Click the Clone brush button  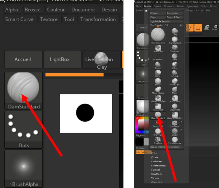[158, 17]
